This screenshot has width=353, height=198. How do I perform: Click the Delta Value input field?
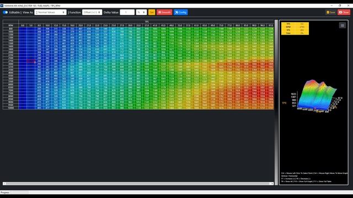[127, 12]
